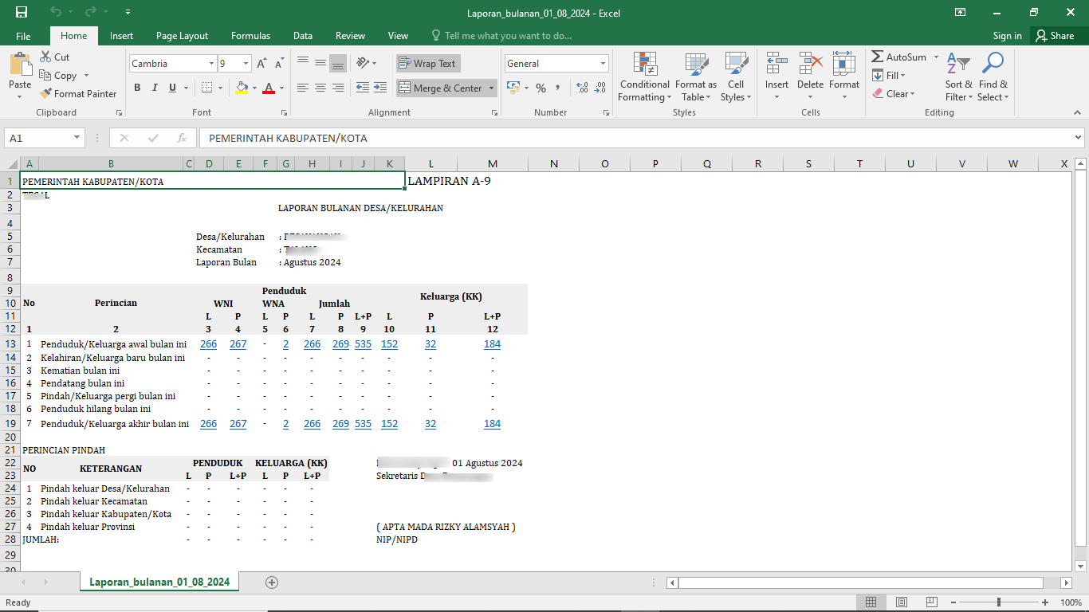The height and width of the screenshot is (612, 1089).
Task: Expand the Name Box dropdown
Action: [77, 138]
